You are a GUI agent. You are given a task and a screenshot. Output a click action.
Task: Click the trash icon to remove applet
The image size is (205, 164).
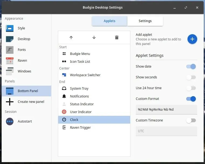[117, 37]
